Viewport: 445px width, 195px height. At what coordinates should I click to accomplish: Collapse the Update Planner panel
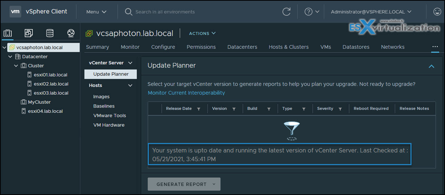click(x=432, y=66)
